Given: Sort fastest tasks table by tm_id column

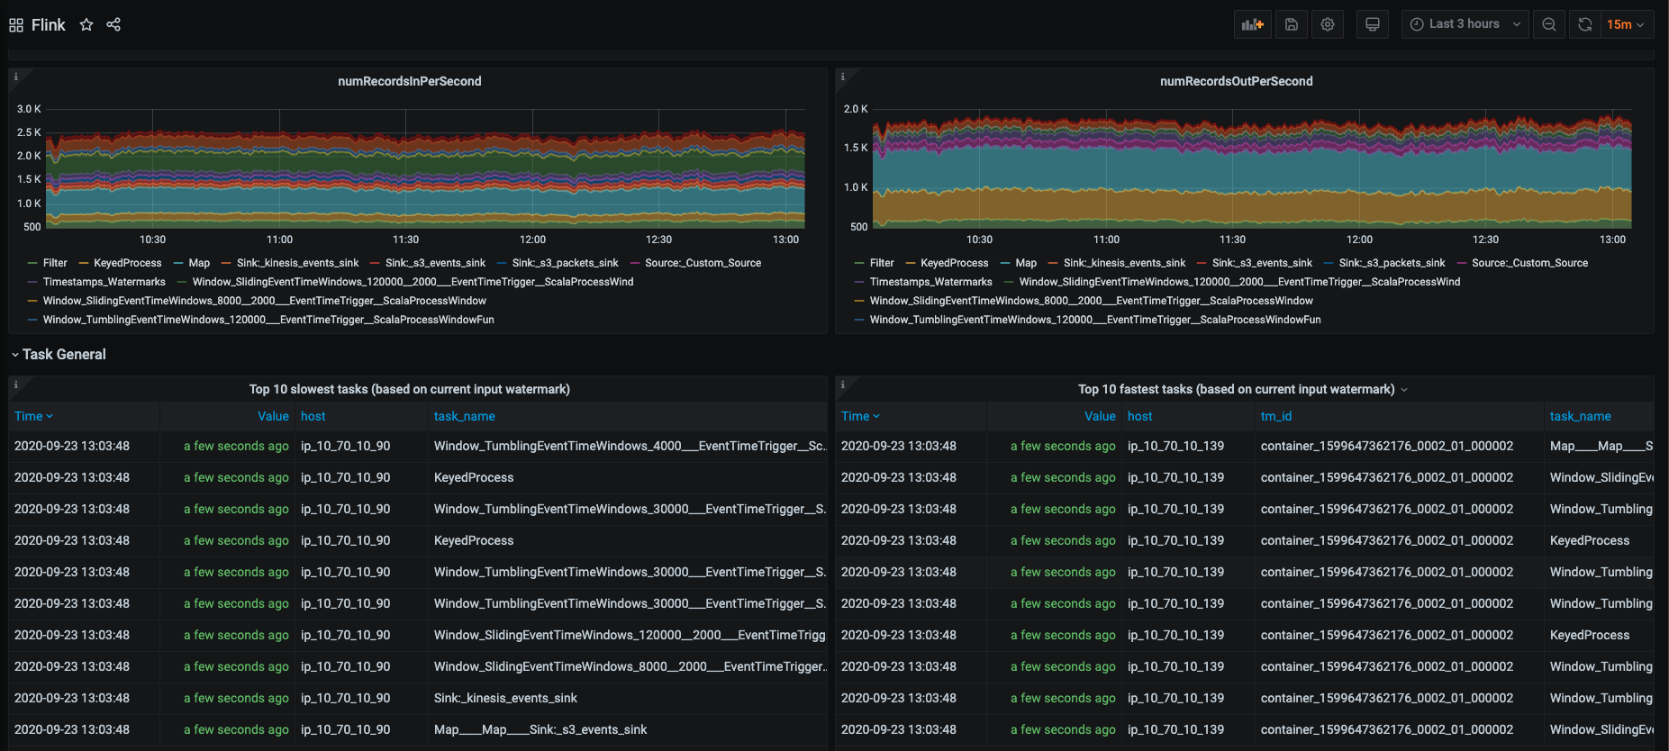Looking at the screenshot, I should click(1275, 416).
